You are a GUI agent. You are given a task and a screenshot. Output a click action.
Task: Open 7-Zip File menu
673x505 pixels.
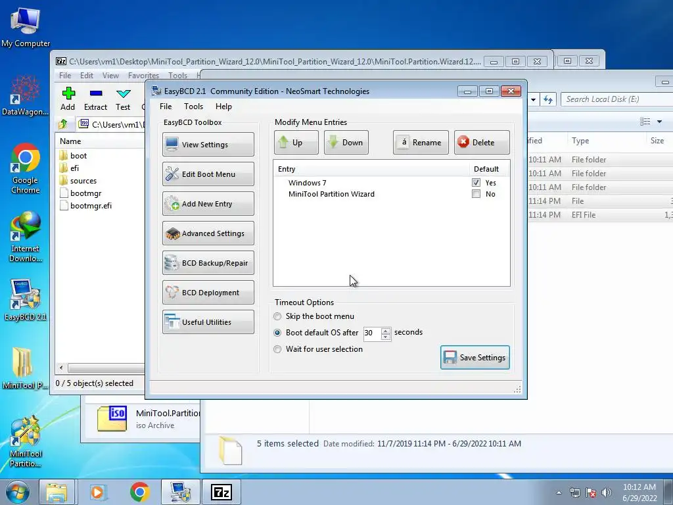[x=65, y=75]
